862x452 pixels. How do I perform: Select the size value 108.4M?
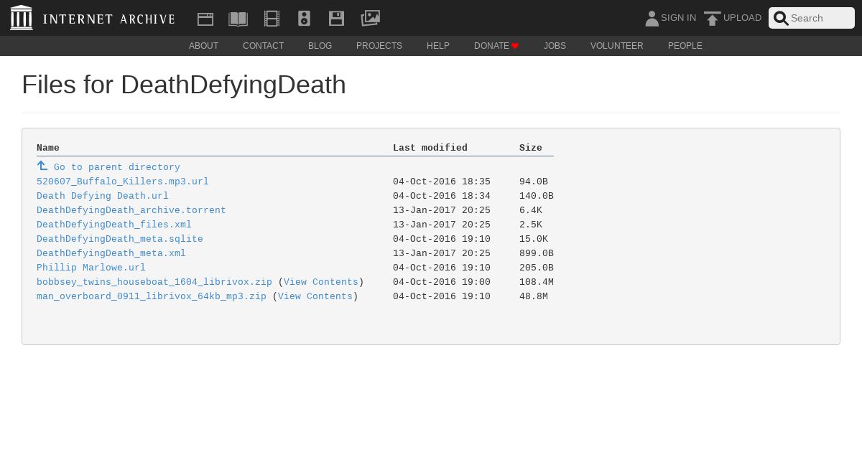537,282
